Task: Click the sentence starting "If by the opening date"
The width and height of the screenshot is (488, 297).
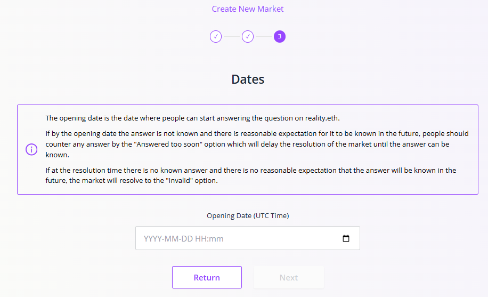Action: 257,144
